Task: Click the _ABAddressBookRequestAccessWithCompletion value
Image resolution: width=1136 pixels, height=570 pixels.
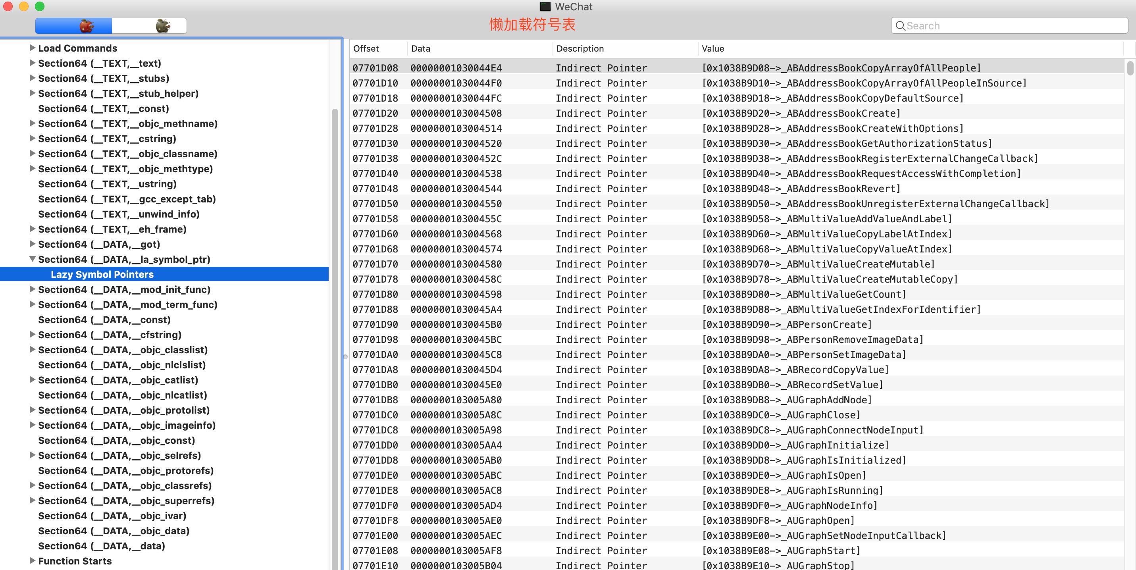Action: point(861,174)
